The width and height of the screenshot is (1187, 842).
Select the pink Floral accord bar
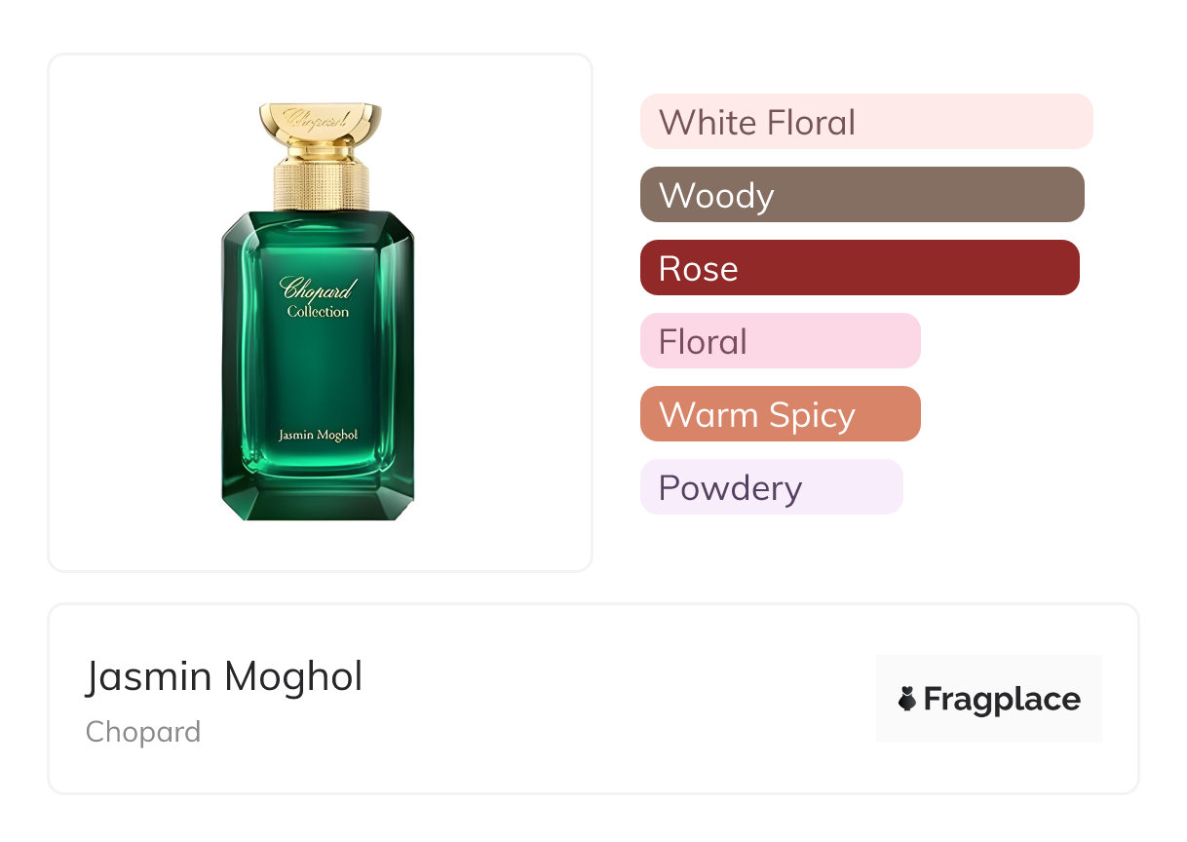point(780,341)
